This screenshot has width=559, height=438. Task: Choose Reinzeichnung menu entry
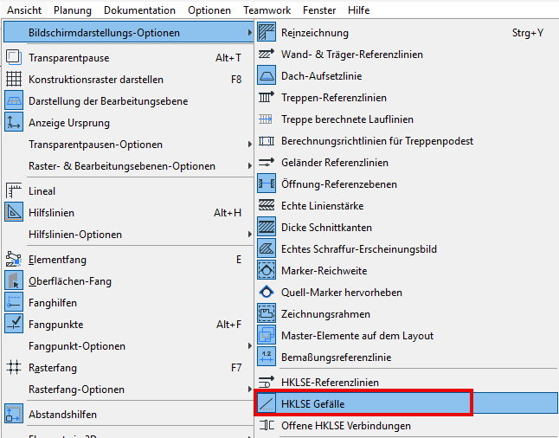coord(315,33)
